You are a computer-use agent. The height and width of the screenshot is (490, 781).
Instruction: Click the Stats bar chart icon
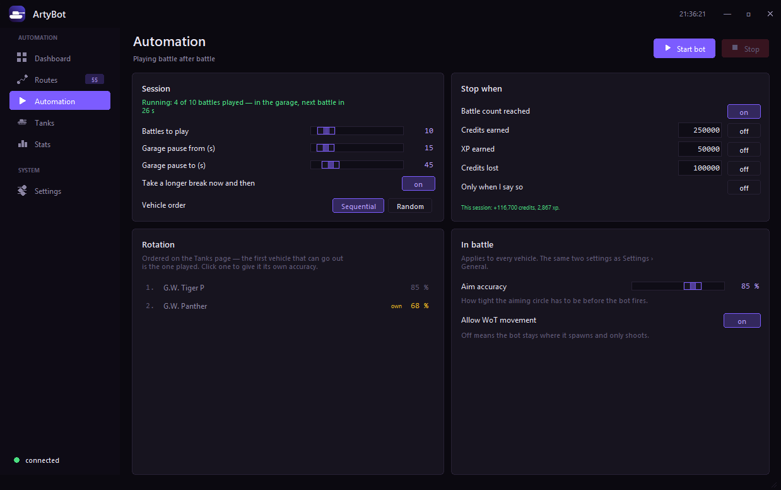point(22,144)
